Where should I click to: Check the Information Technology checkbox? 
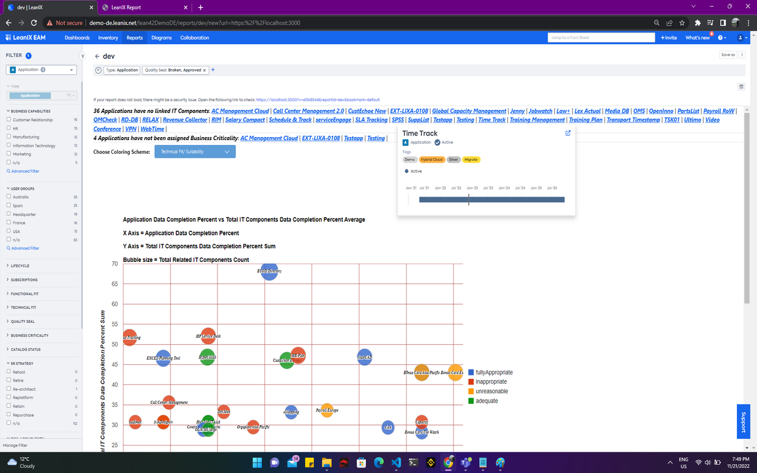[x=8, y=145]
